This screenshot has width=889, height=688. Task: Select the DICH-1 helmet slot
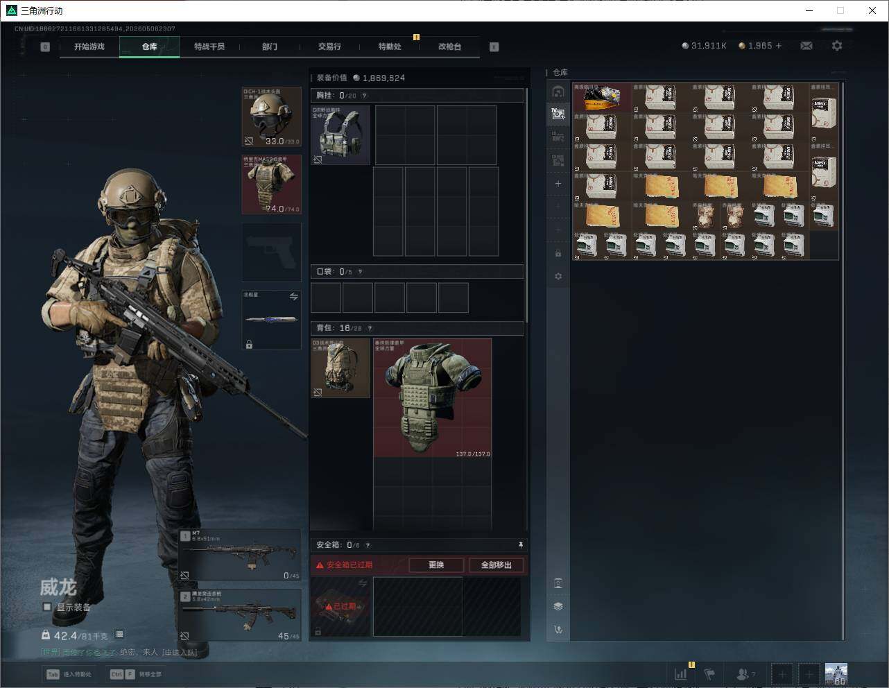(272, 117)
